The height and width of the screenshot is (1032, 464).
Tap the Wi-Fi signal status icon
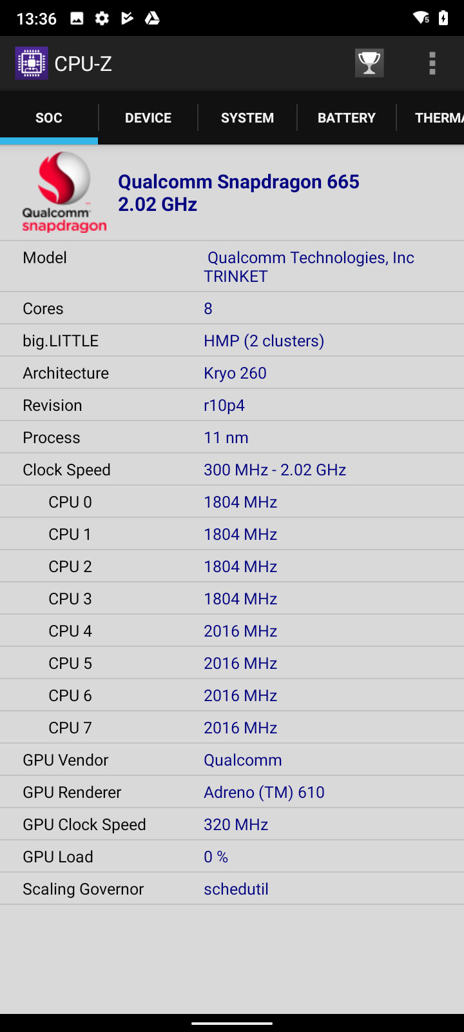coord(421,18)
